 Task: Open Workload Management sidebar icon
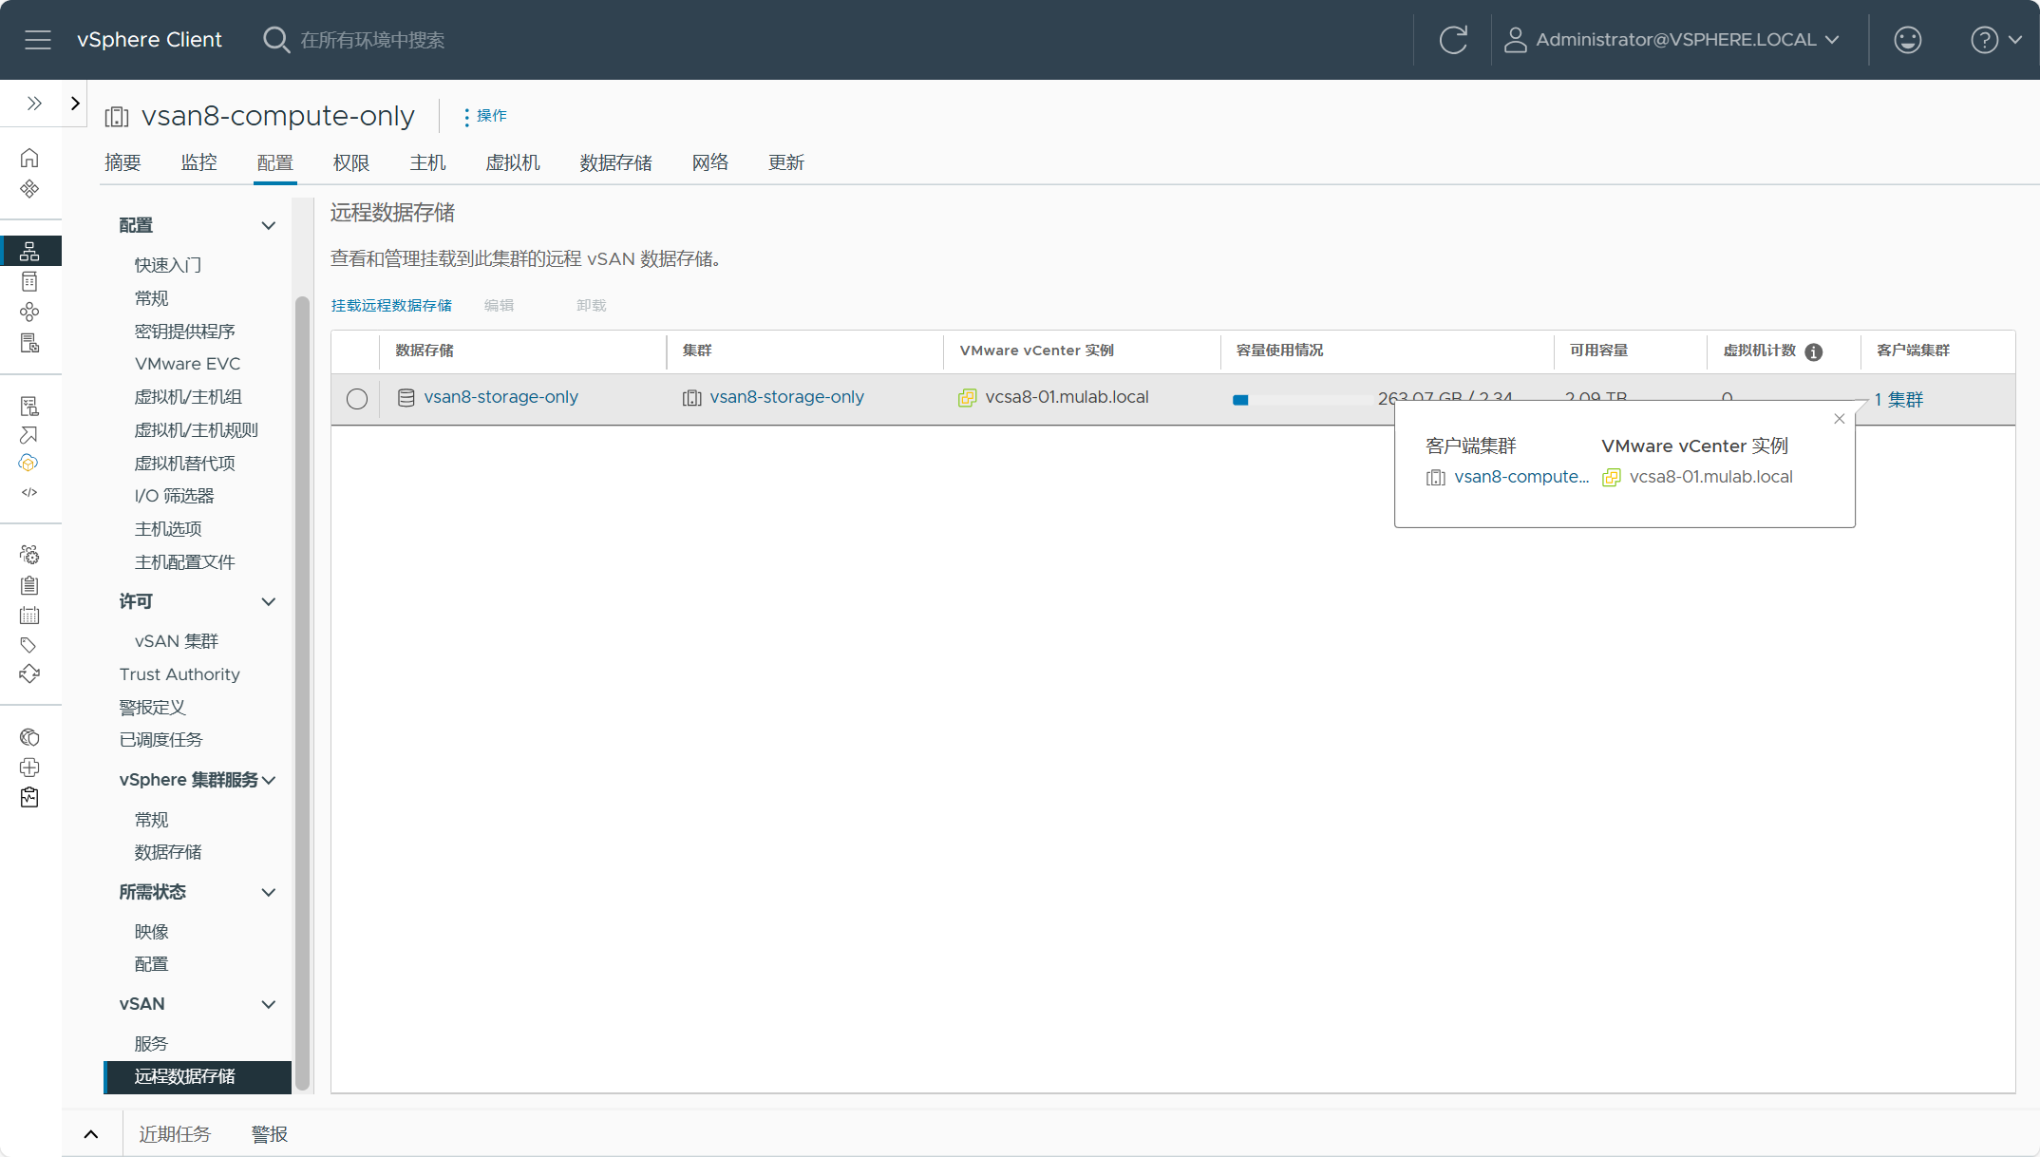tap(29, 312)
